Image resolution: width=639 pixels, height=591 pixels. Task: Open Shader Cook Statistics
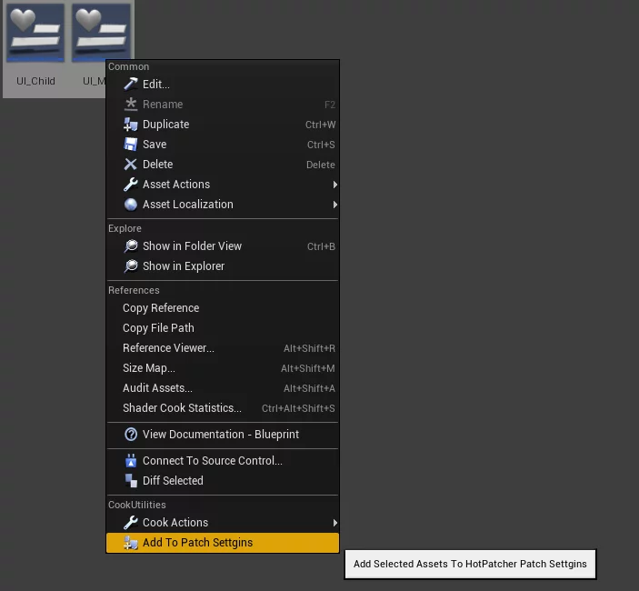pyautogui.click(x=182, y=408)
